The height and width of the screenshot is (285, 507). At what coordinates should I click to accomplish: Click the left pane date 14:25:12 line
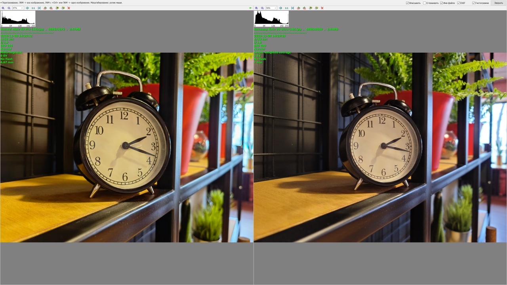point(16,36)
